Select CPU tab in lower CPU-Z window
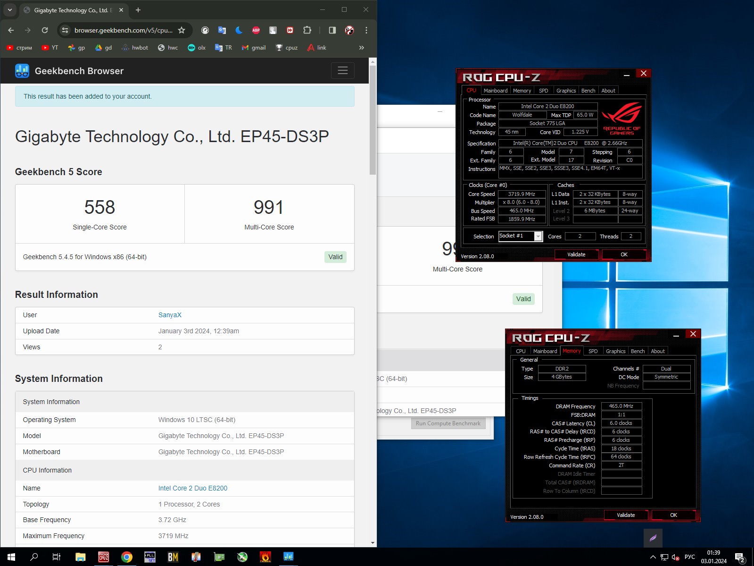This screenshot has height=566, width=754. [521, 351]
